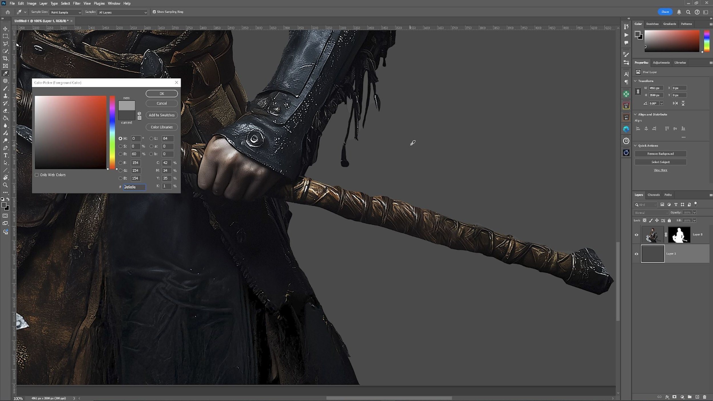The width and height of the screenshot is (713, 401).
Task: Open the Filter menu
Action: [x=76, y=3]
